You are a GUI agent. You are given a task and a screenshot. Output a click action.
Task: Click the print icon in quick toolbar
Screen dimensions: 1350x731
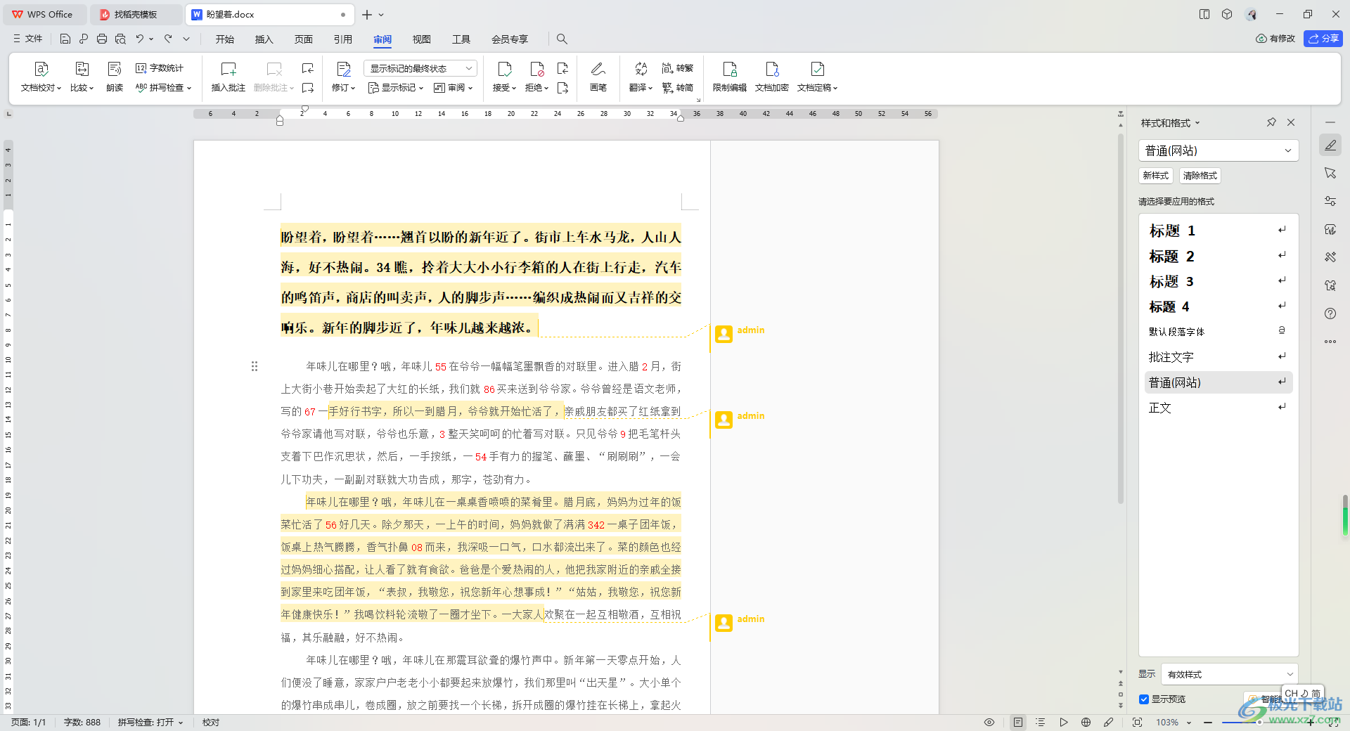click(102, 39)
